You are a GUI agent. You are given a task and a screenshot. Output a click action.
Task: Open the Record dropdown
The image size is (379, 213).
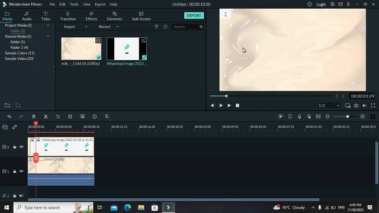pos(109,27)
